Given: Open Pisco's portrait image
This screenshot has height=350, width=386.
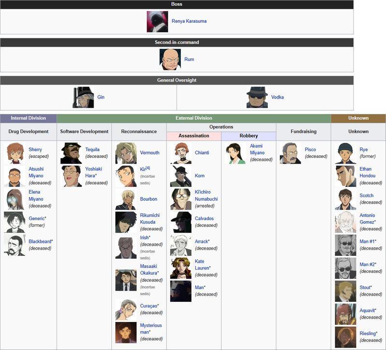Looking at the screenshot, I should point(290,153).
